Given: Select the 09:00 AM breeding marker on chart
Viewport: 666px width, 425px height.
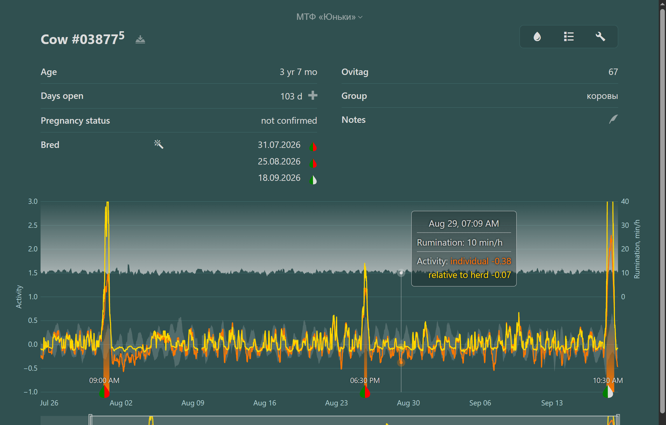Looking at the screenshot, I should coord(104,392).
